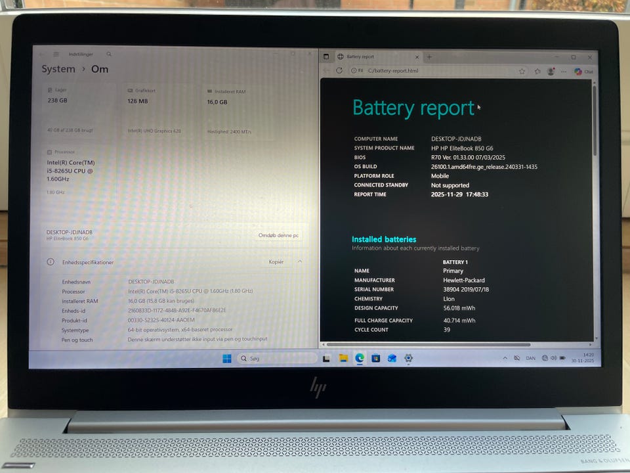The height and width of the screenshot is (473, 630).
Task: Open the Processor i5-8265U card
Action: tap(78, 172)
